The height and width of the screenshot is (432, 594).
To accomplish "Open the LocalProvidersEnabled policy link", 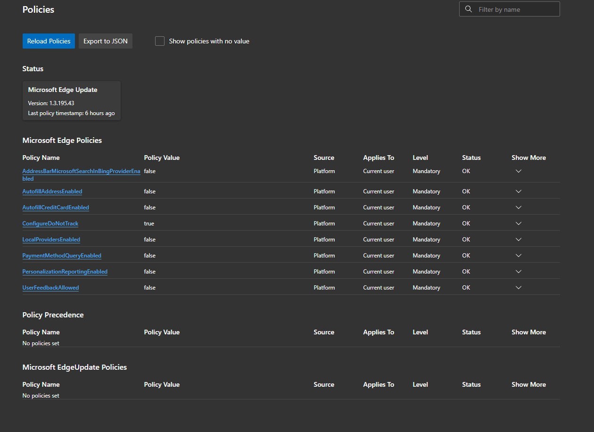I will pos(51,240).
